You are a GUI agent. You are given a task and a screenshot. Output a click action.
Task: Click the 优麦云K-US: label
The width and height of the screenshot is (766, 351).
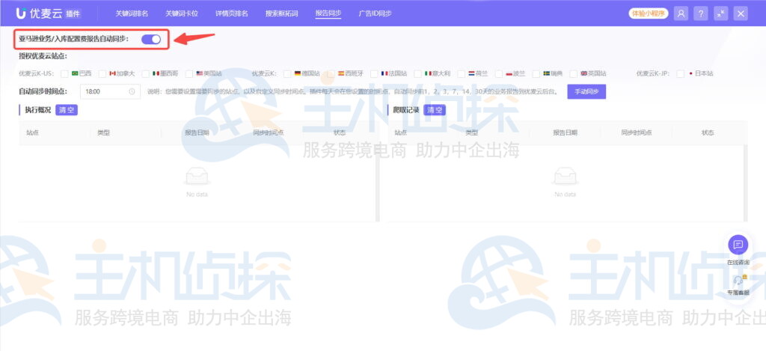[36, 74]
